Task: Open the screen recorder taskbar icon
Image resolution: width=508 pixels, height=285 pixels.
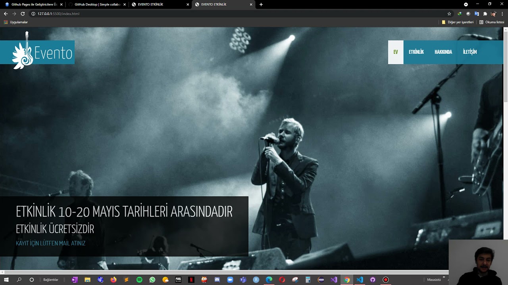Action: pos(385,279)
